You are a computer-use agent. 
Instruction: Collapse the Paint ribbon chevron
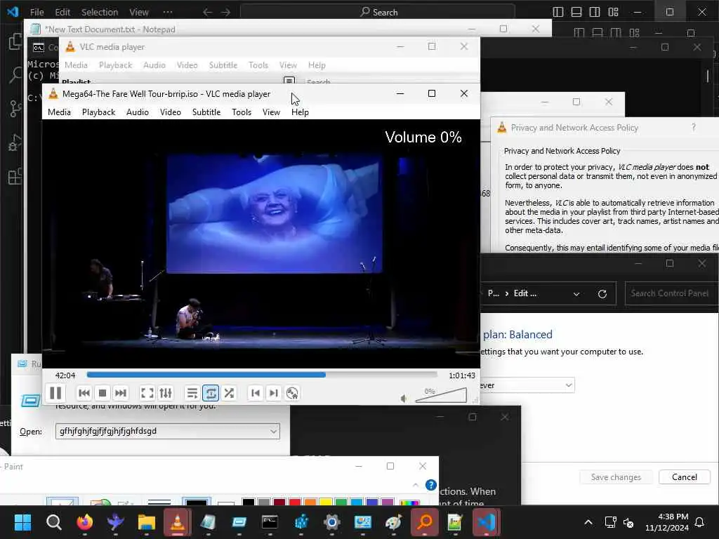tap(416, 485)
